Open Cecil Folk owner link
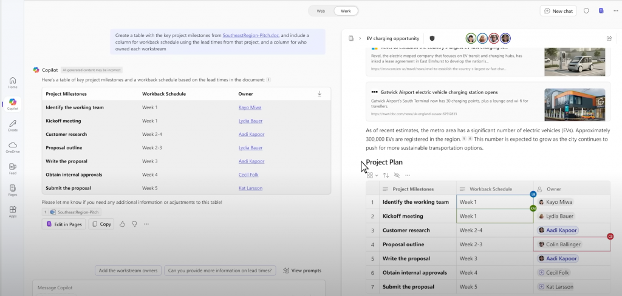Screen dimensions: 622x296 click(x=248, y=175)
